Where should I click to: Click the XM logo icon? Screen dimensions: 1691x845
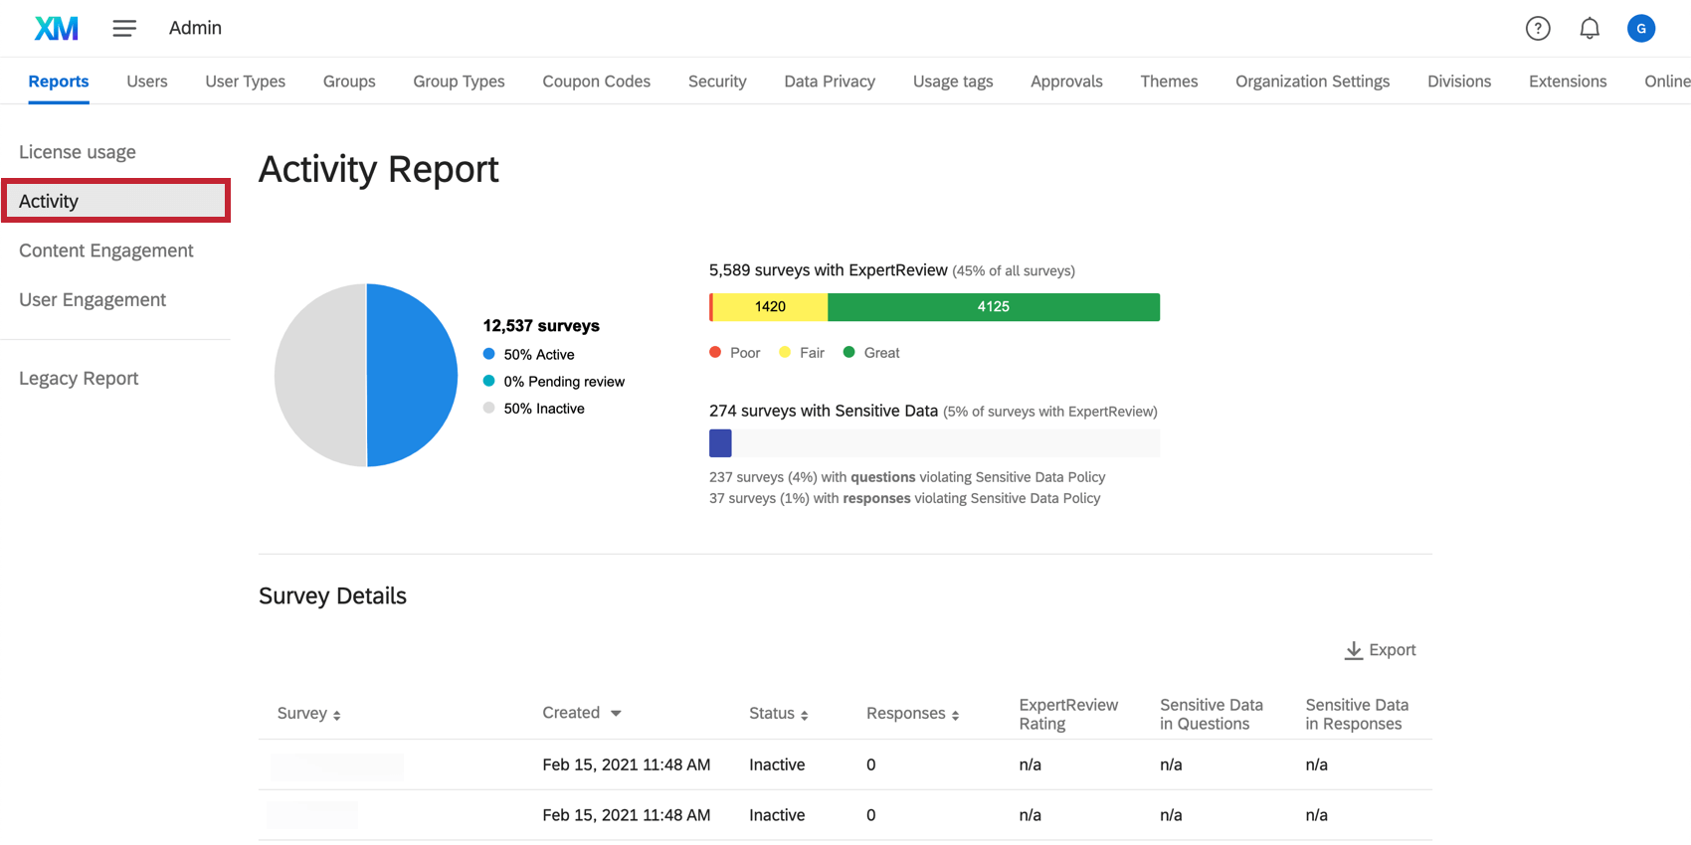tap(56, 28)
